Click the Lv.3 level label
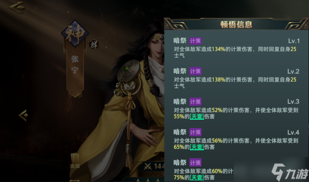Image resolution: width=309 pixels, height=182 pixels. point(293,102)
